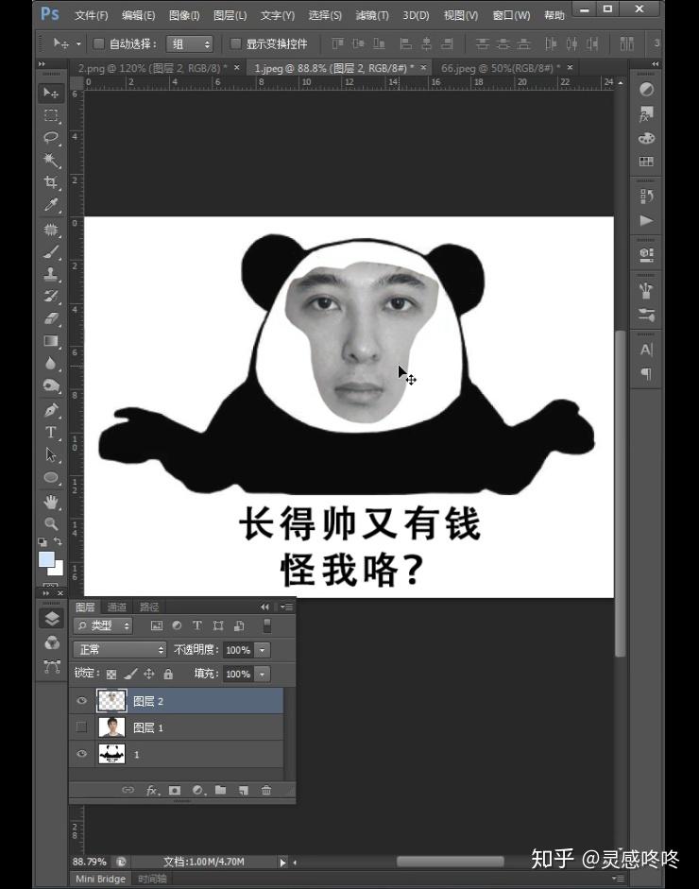Enable the 显示变换控件 checkbox
The width and height of the screenshot is (699, 889).
click(235, 43)
